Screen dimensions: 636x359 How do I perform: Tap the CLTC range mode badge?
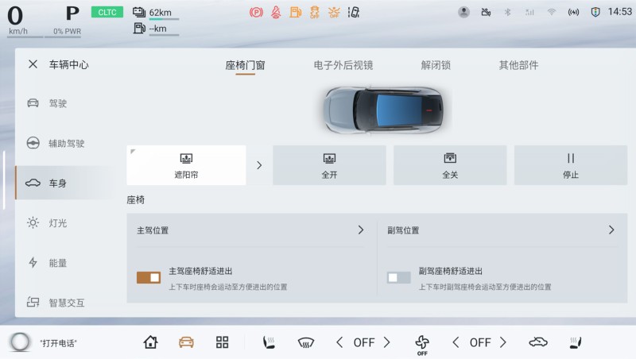(x=107, y=12)
